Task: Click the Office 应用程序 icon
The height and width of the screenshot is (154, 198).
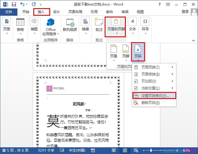Action: click(x=51, y=27)
